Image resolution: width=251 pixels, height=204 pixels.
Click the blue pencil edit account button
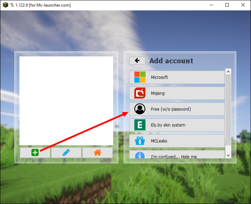point(66,153)
